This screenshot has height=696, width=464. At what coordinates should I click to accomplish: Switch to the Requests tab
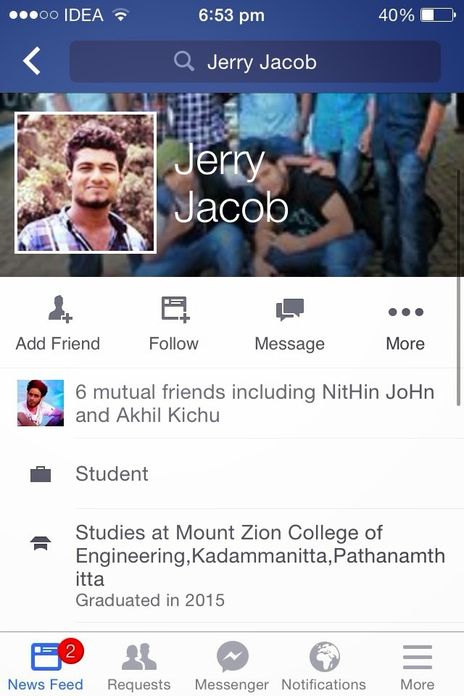pos(139,666)
